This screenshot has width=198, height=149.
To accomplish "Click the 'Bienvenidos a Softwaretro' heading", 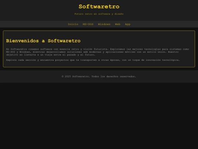I will coord(43,41).
